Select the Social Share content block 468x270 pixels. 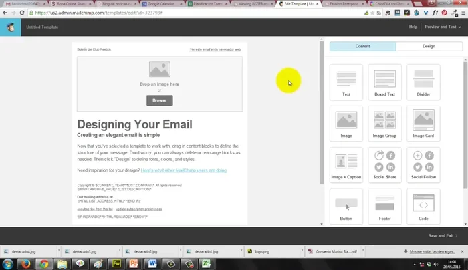tap(384, 165)
